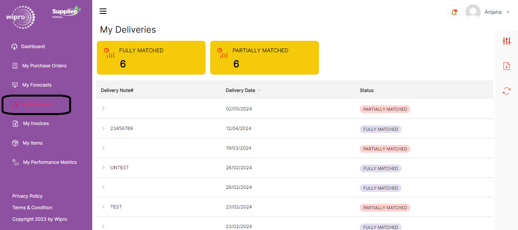Click the My Items box icon
The image size is (518, 230).
tap(15, 143)
